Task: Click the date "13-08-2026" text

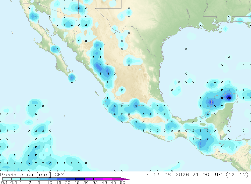Action: pos(171,175)
